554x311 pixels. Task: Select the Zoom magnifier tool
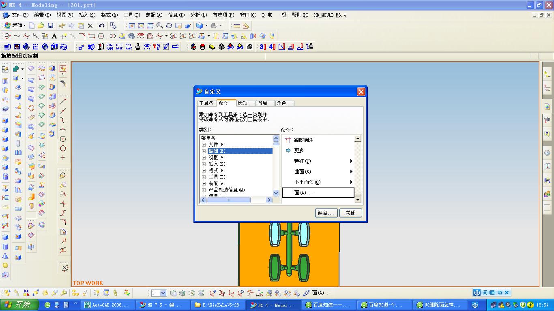pos(160,26)
